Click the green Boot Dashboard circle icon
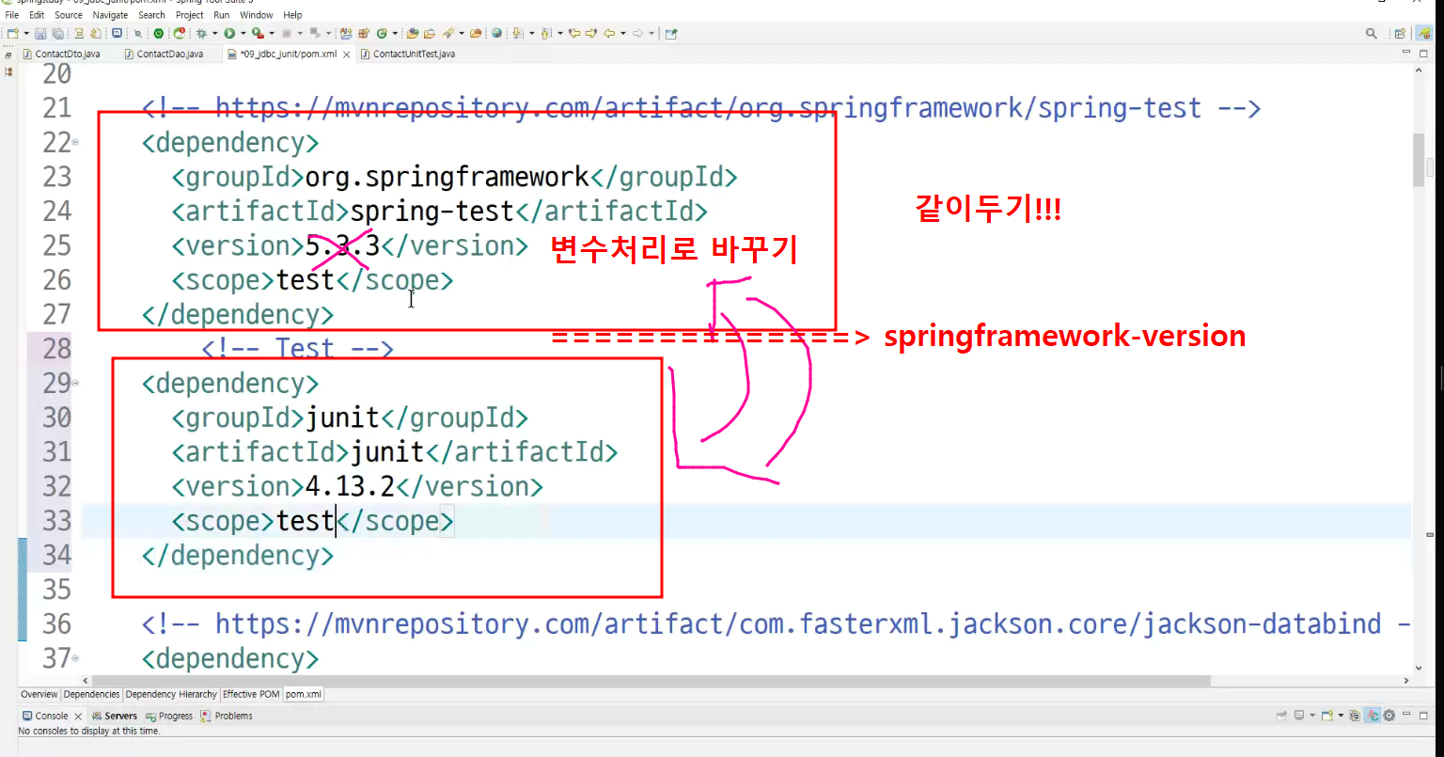1444x757 pixels. click(x=159, y=33)
